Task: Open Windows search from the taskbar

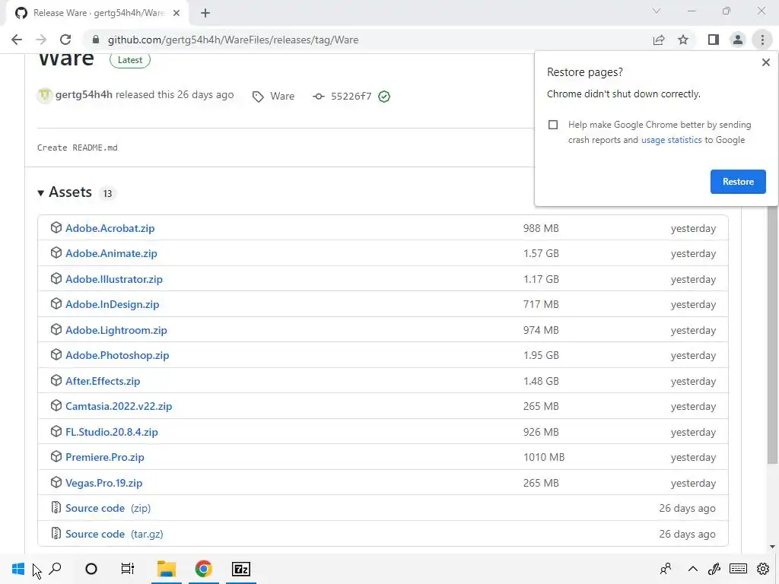Action: [x=55, y=569]
